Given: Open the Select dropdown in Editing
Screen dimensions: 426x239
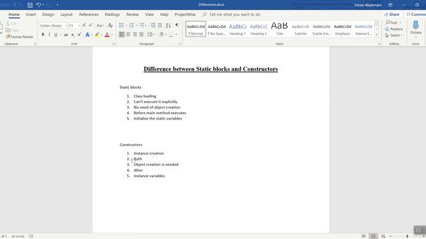Looking at the screenshot, I should pos(393,35).
